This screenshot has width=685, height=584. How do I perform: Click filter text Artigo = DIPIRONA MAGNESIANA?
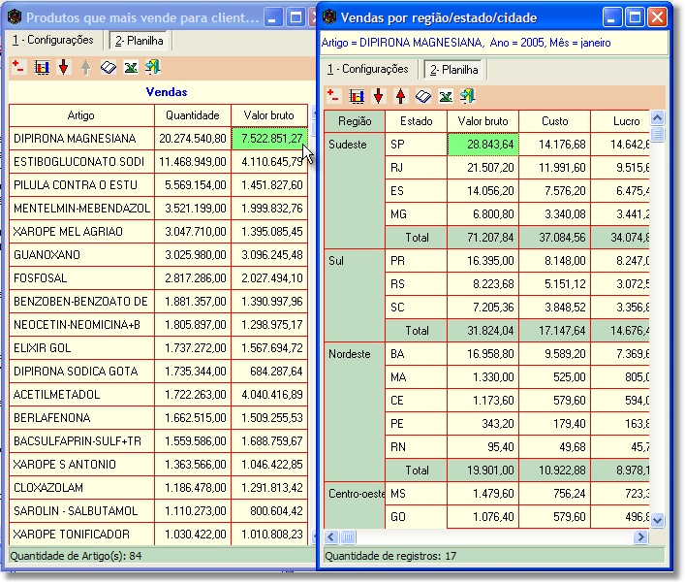402,43
